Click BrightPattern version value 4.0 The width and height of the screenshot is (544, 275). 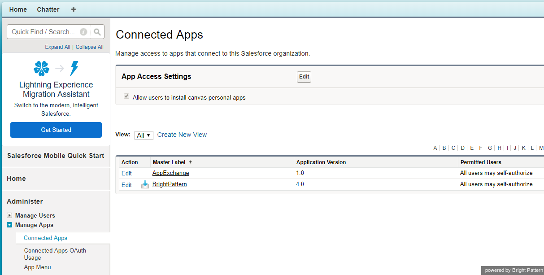(300, 184)
